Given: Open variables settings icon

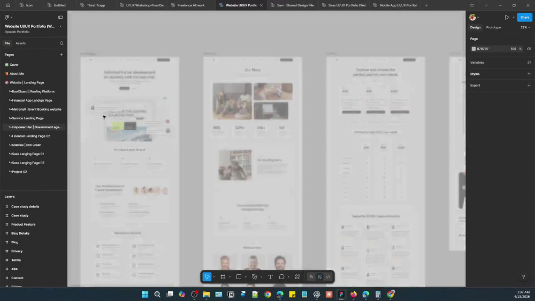Looking at the screenshot, I should coord(529,63).
